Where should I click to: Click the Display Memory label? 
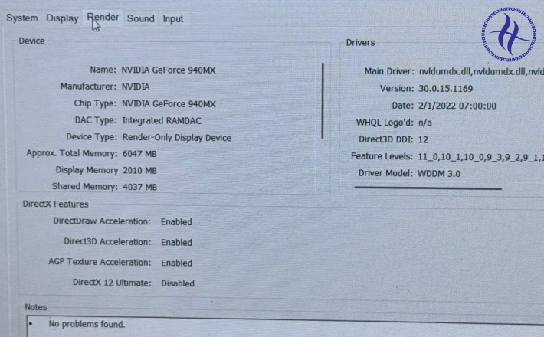click(x=87, y=170)
